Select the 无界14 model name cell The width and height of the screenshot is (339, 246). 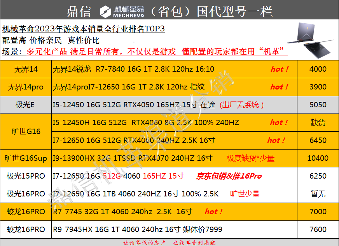pyautogui.click(x=26, y=69)
